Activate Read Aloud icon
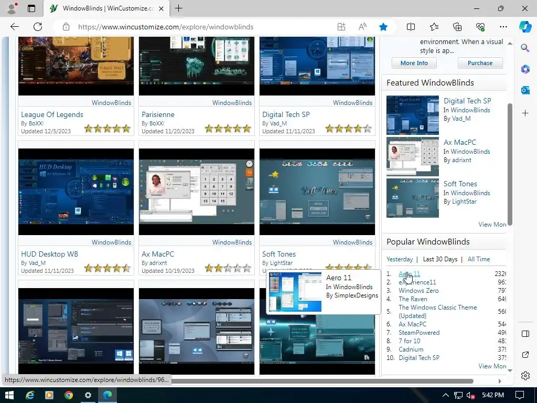537x403 pixels. coord(362,27)
